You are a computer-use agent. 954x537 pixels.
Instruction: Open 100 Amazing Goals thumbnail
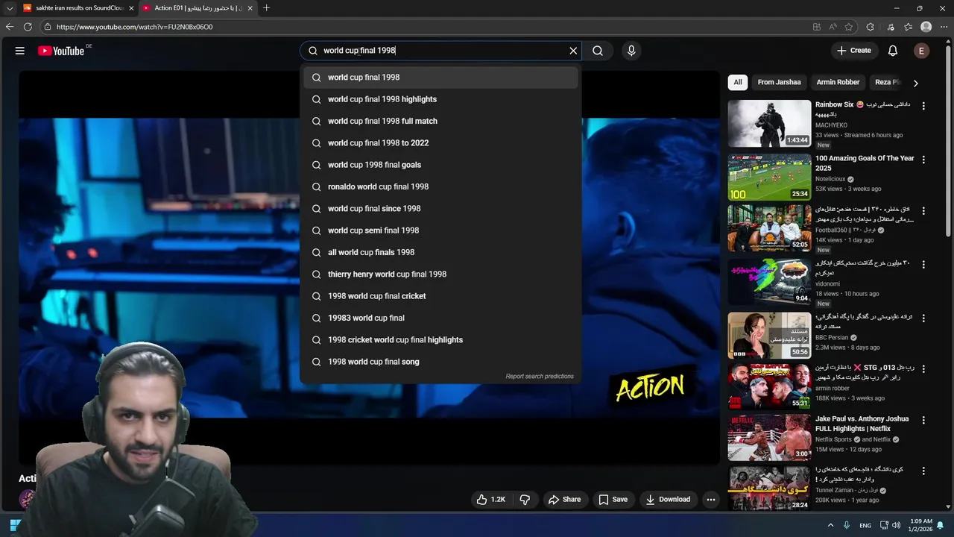(x=769, y=177)
